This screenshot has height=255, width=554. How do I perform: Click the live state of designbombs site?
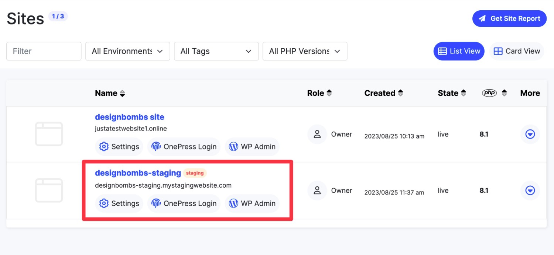click(443, 134)
